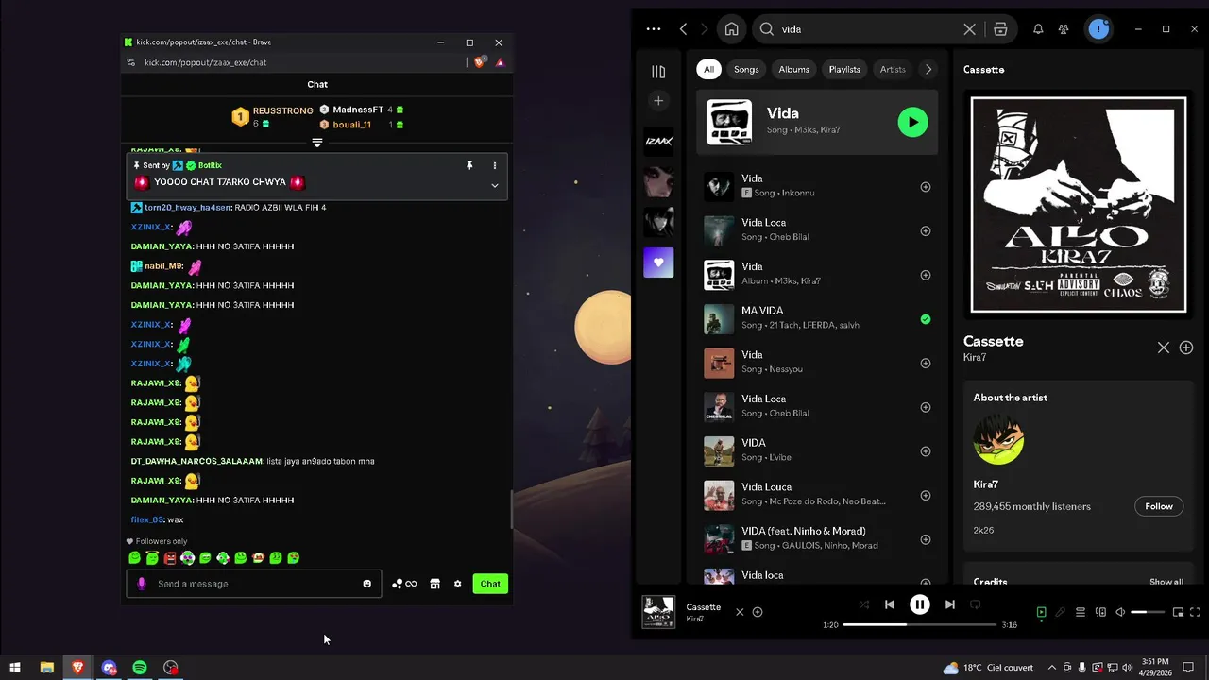This screenshot has height=680, width=1209.
Task: Add VIDA by L'vibe to Liked Songs
Action: [x=925, y=451]
